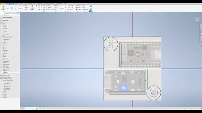Image resolution: width=202 pixels, height=113 pixels.
Task: Switch to the Inspect ribbon tab
Action: [x=21, y=4]
